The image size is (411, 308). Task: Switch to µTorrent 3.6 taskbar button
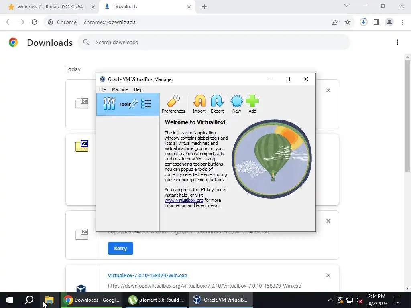pyautogui.click(x=156, y=300)
